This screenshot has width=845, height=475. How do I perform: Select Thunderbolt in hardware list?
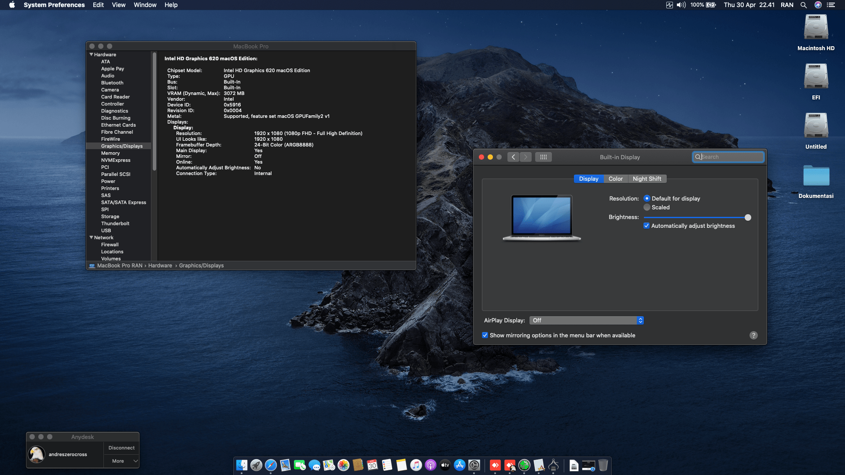(115, 223)
